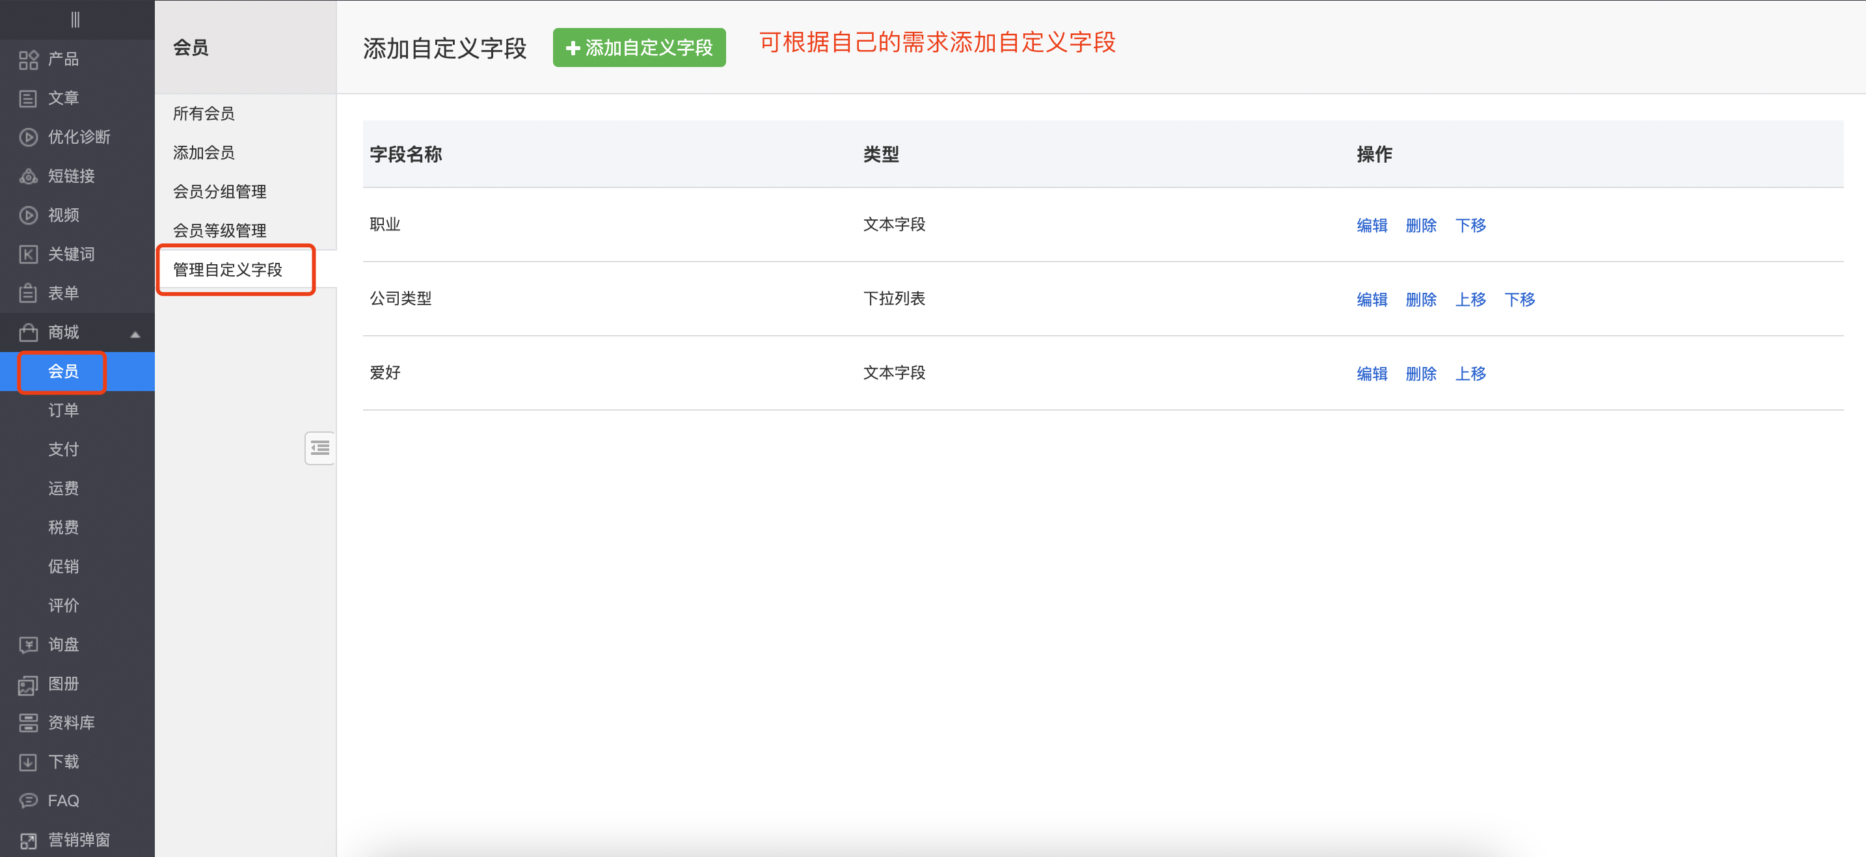Toggle the top sidebar collapse handle
This screenshot has width=1866, height=857.
(x=75, y=20)
